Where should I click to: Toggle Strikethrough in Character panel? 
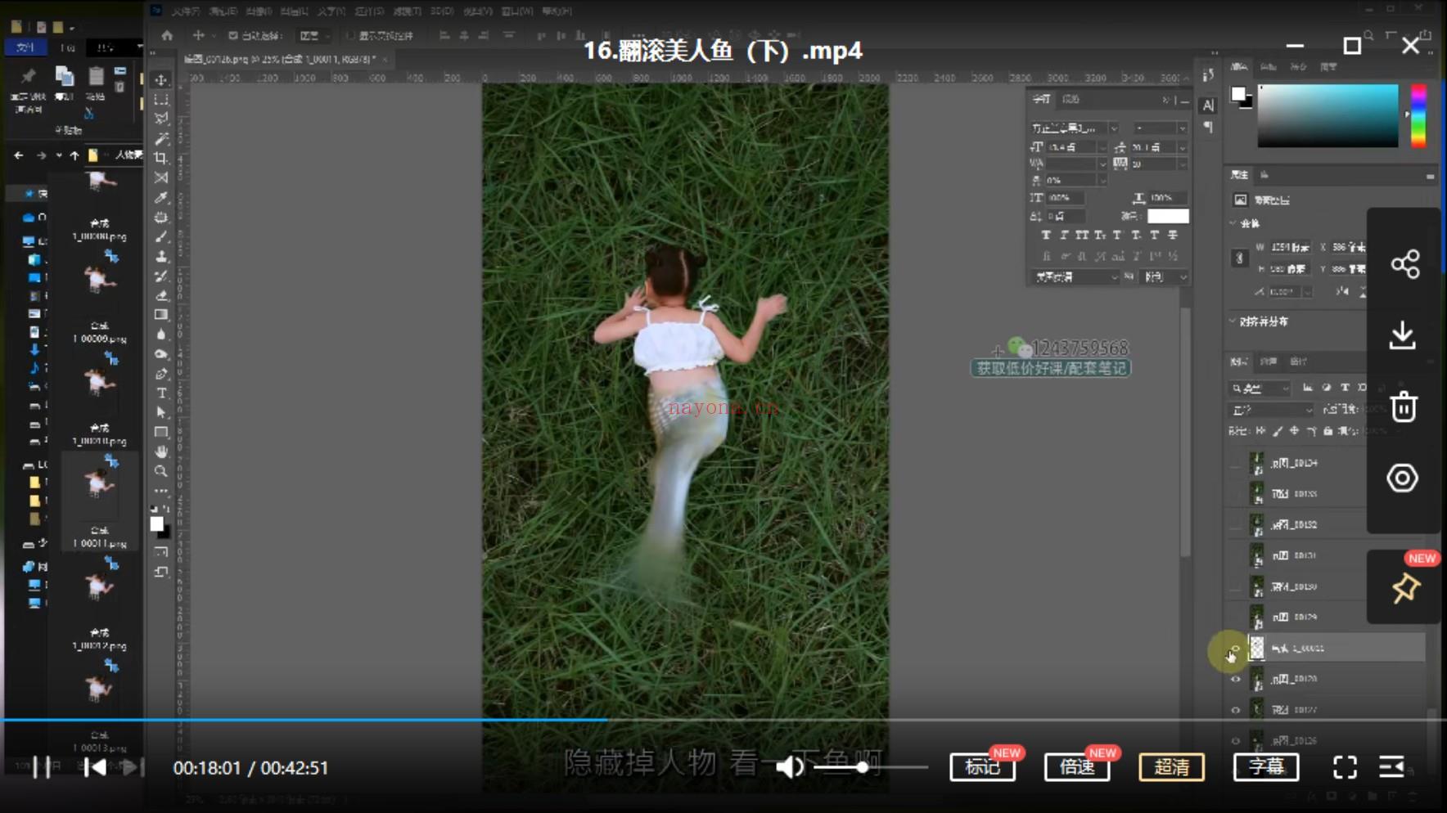[x=1173, y=235]
